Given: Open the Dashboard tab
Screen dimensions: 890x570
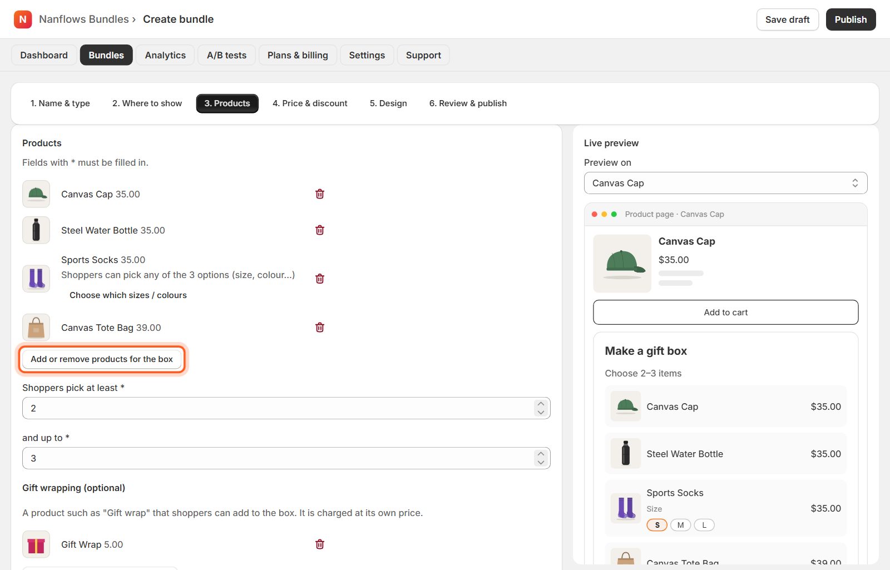Looking at the screenshot, I should click(44, 55).
